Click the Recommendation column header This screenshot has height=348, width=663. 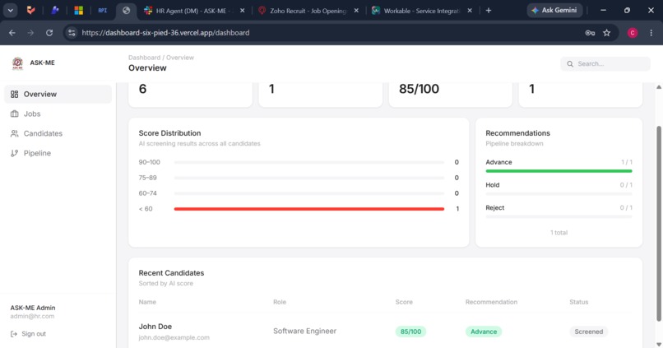click(x=491, y=302)
